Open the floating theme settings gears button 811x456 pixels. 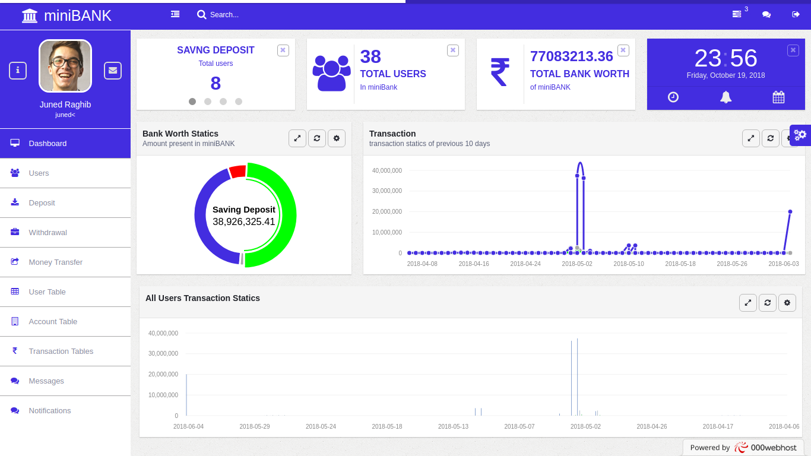point(800,135)
